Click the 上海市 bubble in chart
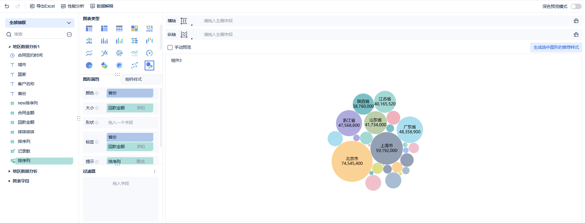 pyautogui.click(x=387, y=148)
